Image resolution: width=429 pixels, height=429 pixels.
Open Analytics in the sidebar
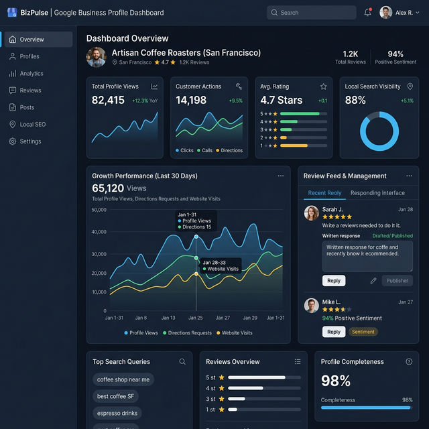[32, 74]
